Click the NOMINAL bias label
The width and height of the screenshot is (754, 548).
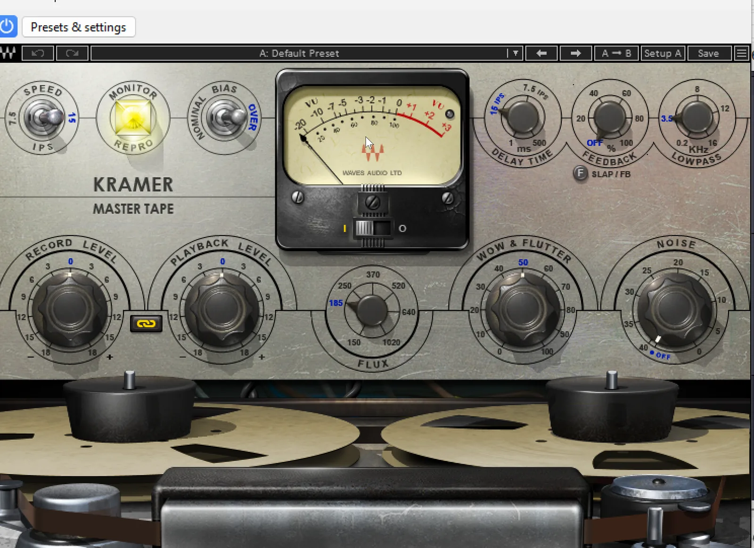click(199, 118)
